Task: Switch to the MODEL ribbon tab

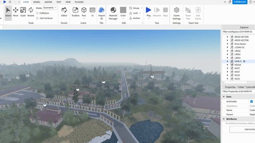Action: click(37, 2)
